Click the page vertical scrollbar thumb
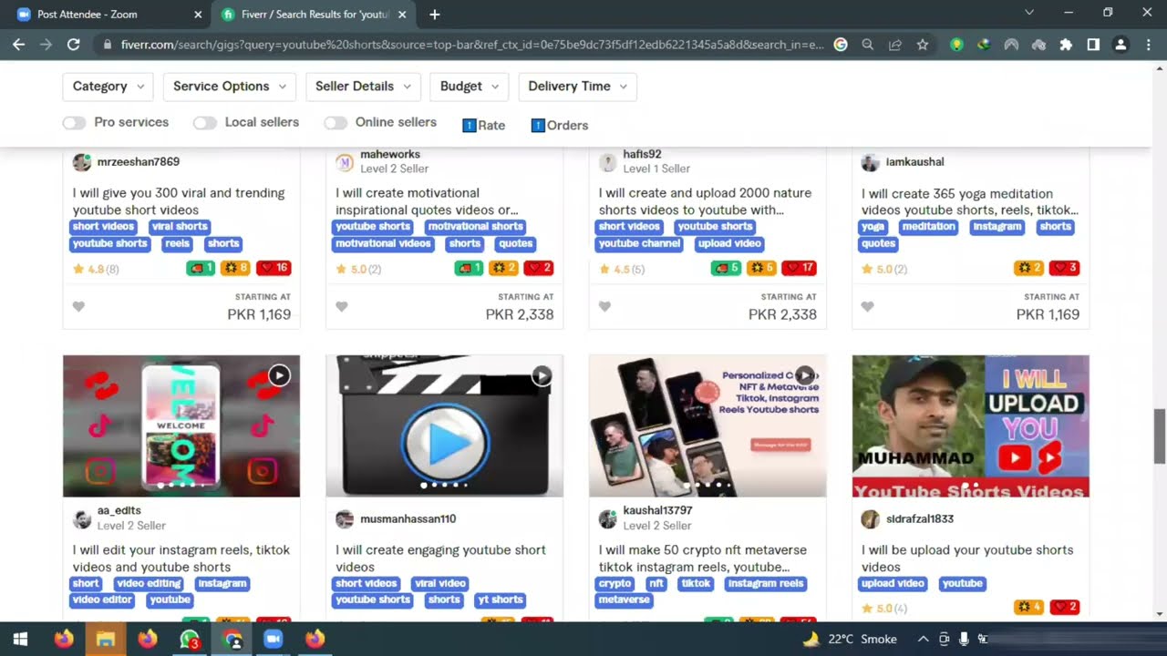This screenshot has width=1167, height=656. 1160,436
